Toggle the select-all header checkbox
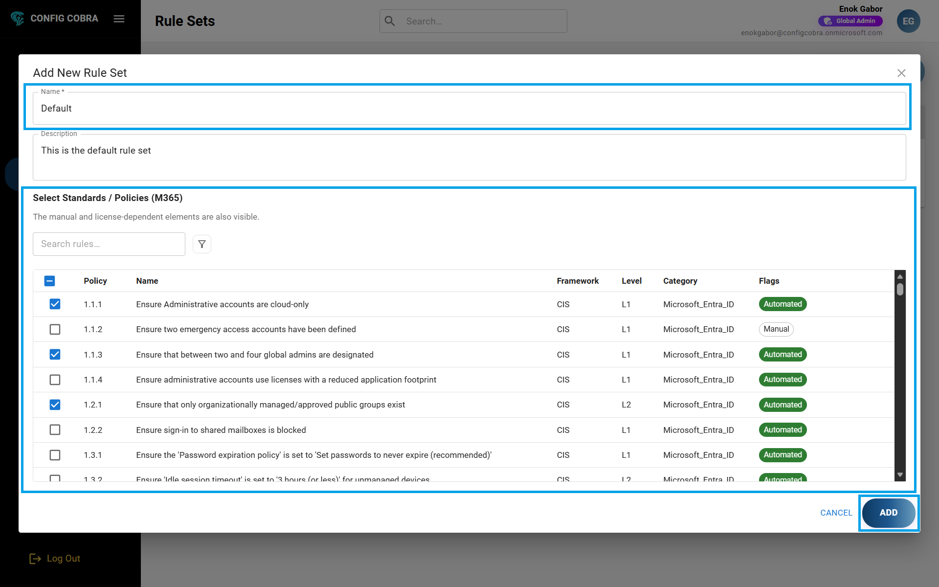This screenshot has width=939, height=587. (49, 281)
